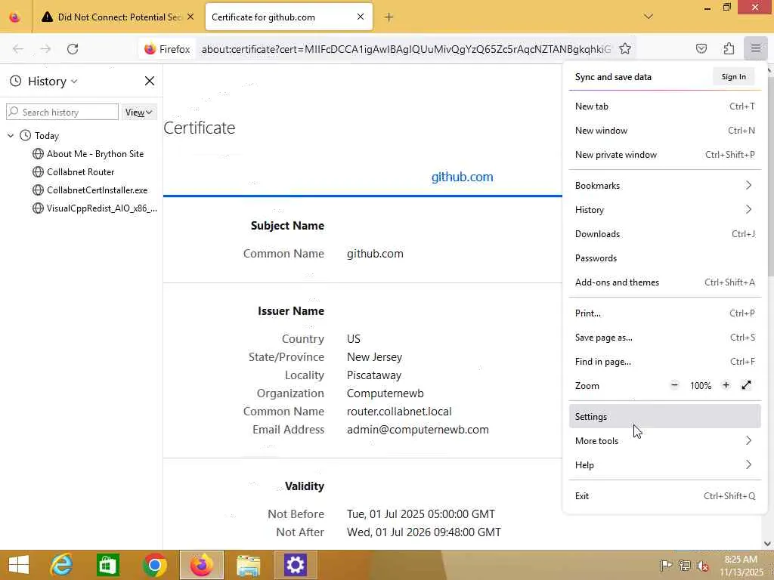
Task: Close the Did Not Connect tab
Action: tap(190, 17)
